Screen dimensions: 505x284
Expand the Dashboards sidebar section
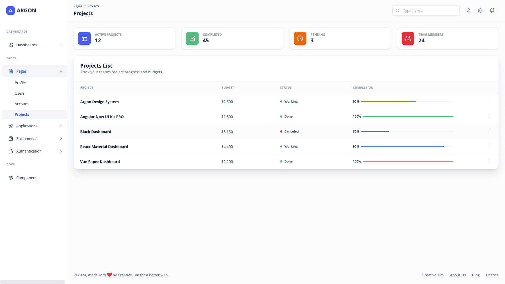[x=34, y=45]
